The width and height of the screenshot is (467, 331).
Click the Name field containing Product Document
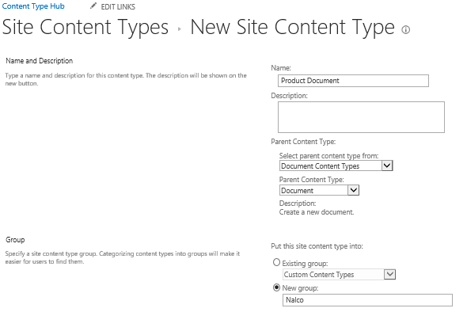353,81
